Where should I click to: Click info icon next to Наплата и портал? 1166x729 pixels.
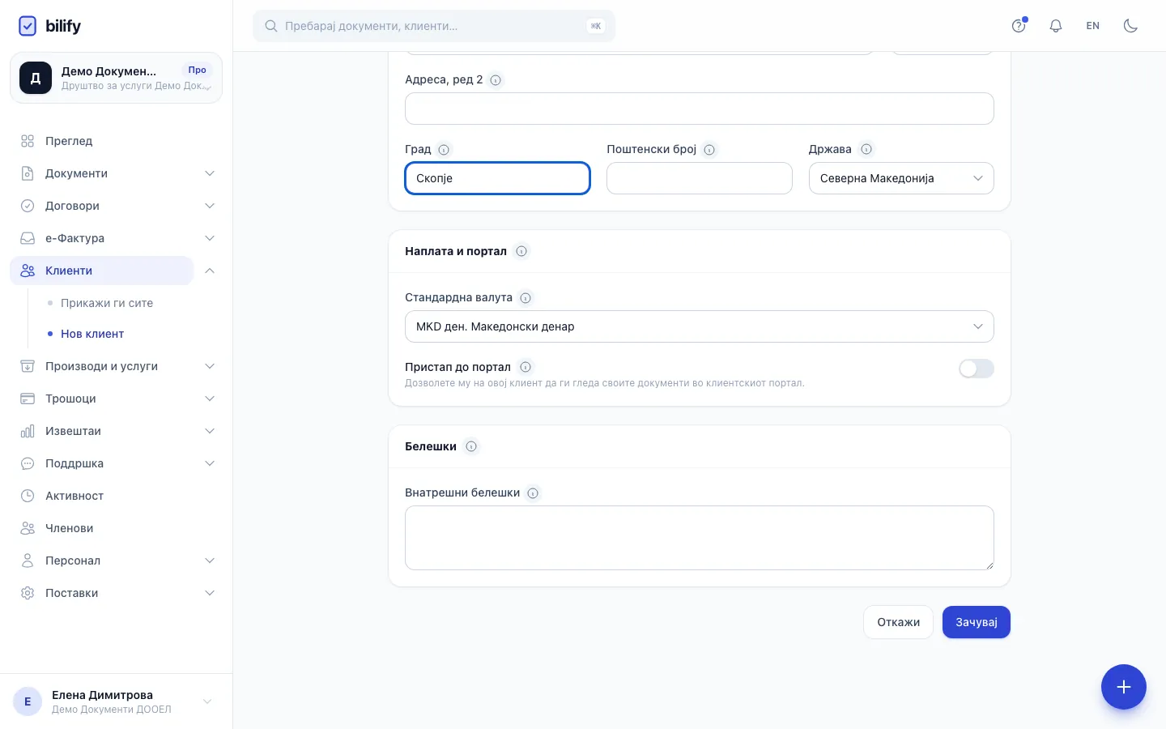[521, 251]
